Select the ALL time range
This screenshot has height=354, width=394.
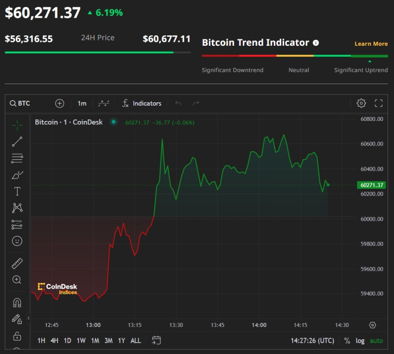[x=135, y=340]
